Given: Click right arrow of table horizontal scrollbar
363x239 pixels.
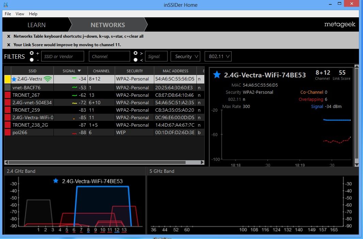Looking at the screenshot, I should click(x=202, y=162).
